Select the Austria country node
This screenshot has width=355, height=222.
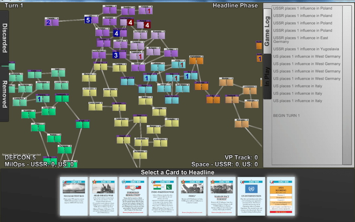coord(120,44)
